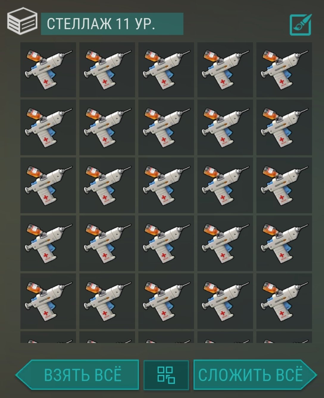Choose injector in third row, first column

click(x=48, y=185)
